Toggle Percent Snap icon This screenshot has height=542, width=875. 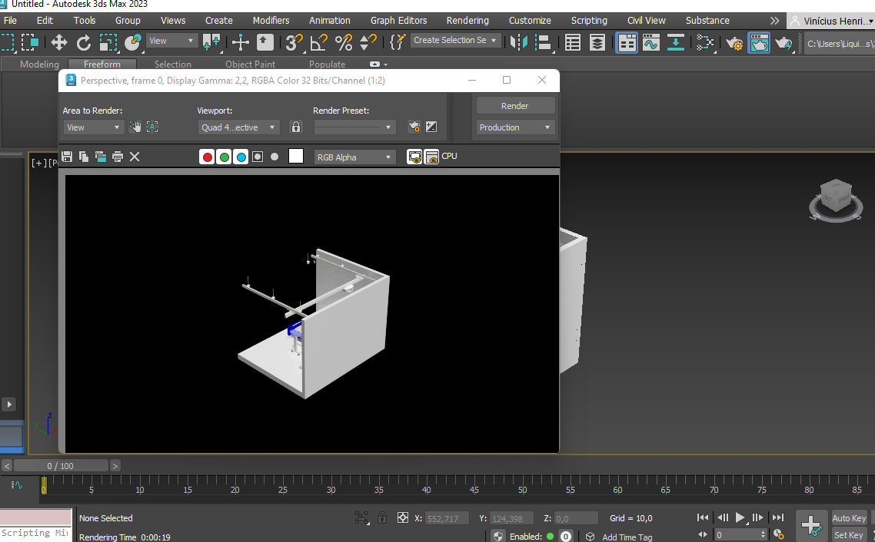tap(343, 42)
